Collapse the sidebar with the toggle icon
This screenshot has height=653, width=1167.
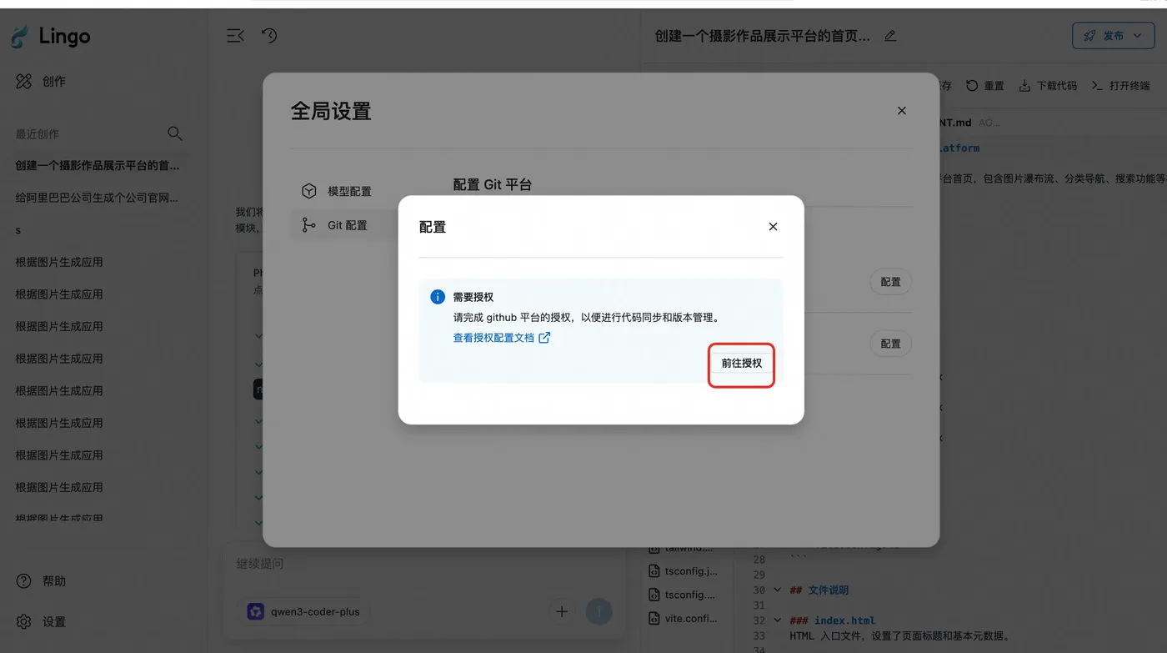coord(236,36)
